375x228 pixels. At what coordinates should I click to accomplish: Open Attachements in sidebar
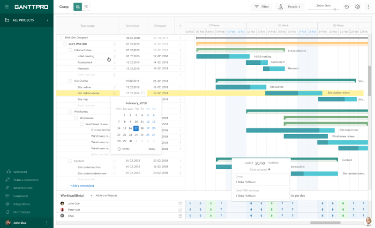pos(22,188)
